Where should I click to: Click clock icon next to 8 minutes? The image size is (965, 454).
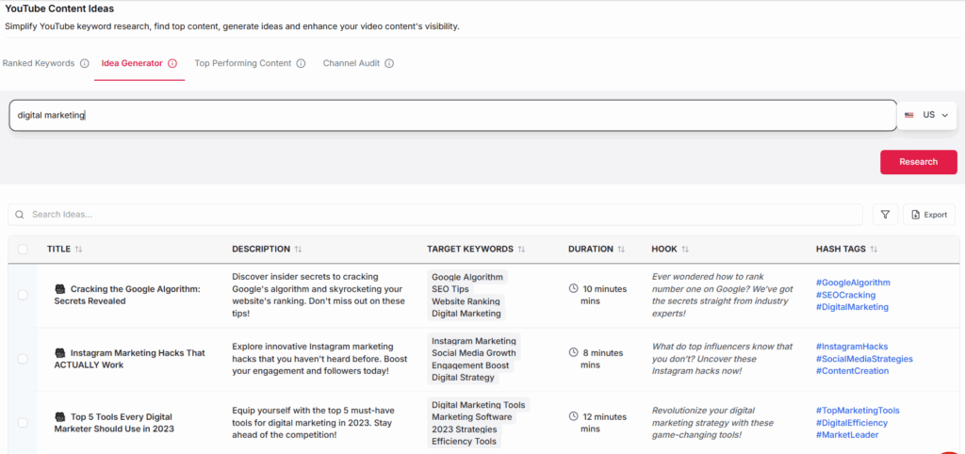[x=574, y=352]
